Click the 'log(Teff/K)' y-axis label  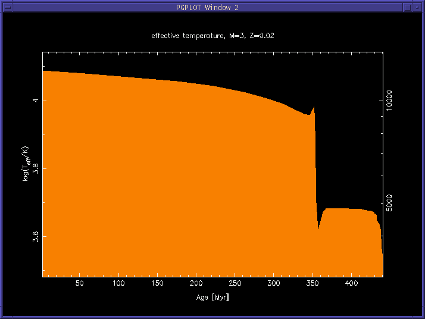(x=25, y=164)
